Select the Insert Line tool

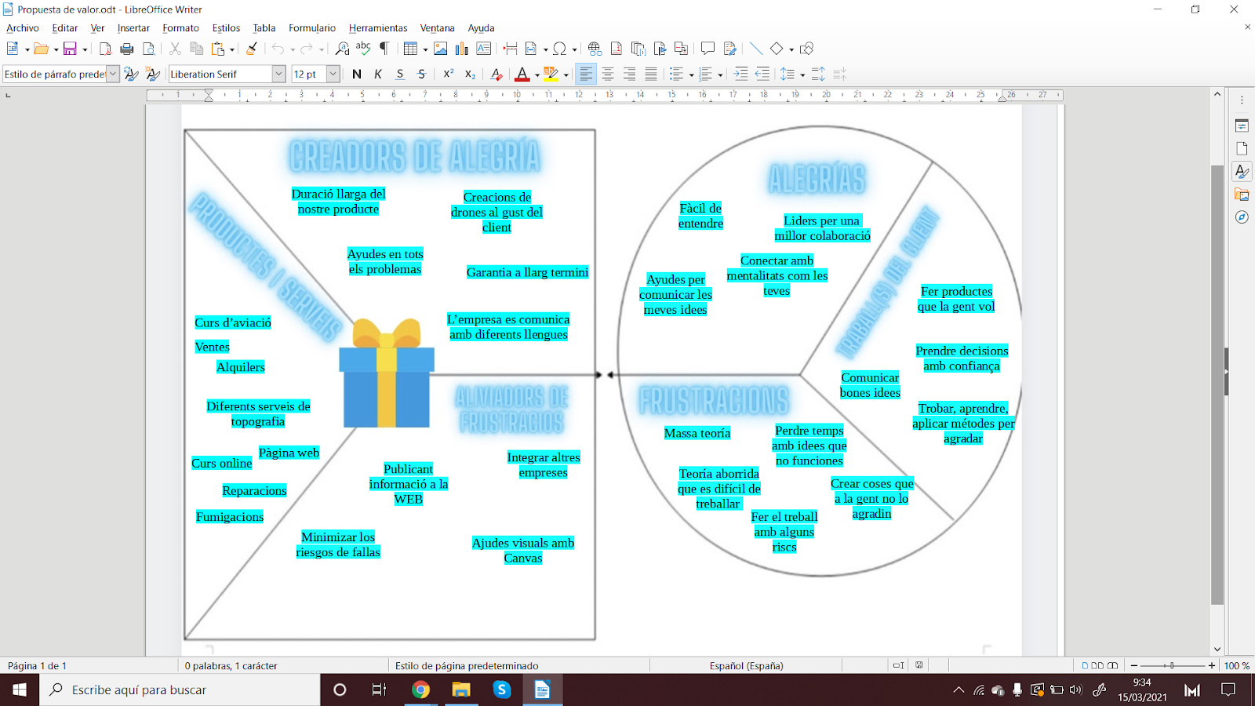coord(756,49)
